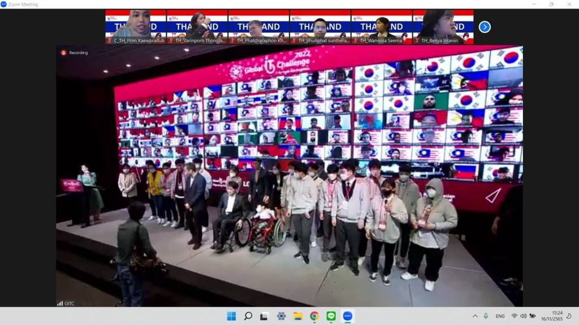Open the Wi-Fi network tray icon

(x=514, y=316)
